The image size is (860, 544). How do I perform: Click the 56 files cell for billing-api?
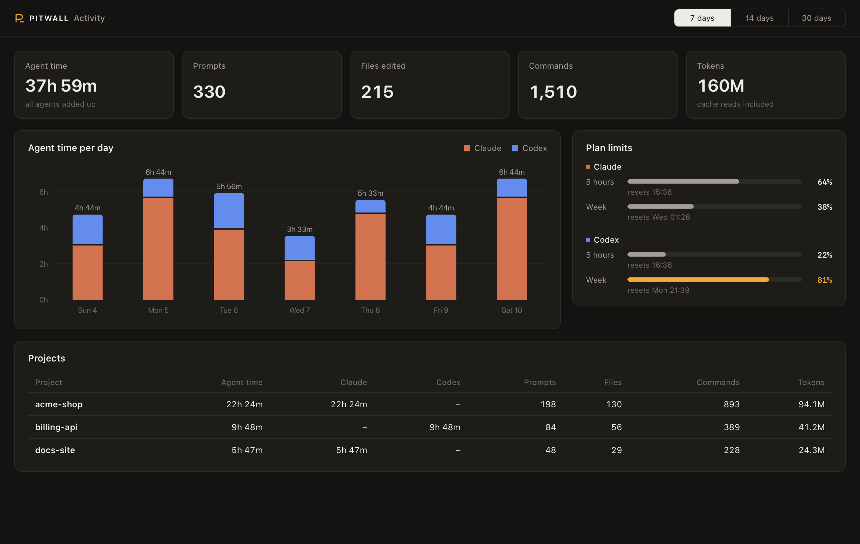(617, 427)
